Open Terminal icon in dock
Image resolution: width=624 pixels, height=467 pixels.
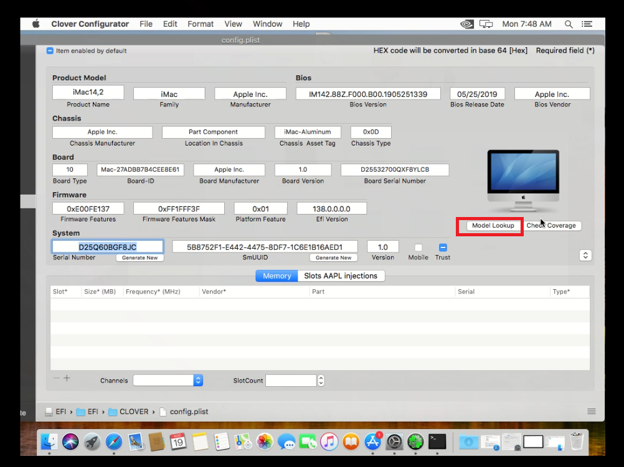(437, 442)
